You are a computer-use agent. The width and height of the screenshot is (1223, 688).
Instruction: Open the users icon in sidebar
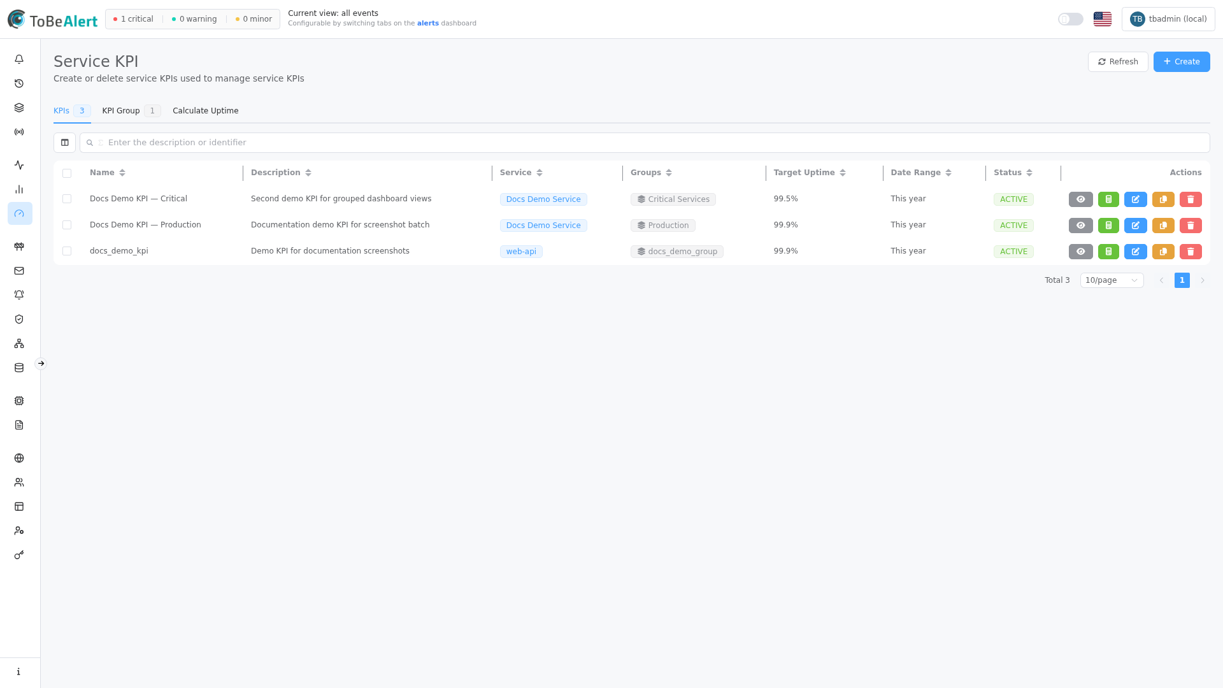coord(19,482)
